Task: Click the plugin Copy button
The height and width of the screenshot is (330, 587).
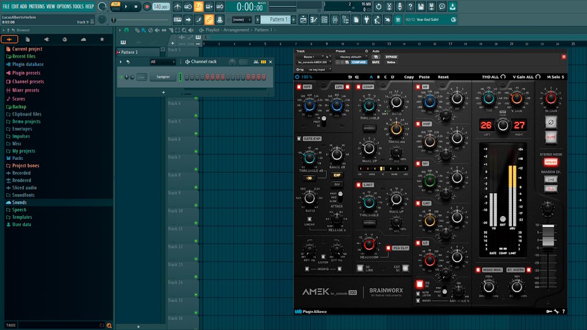Action: point(409,77)
